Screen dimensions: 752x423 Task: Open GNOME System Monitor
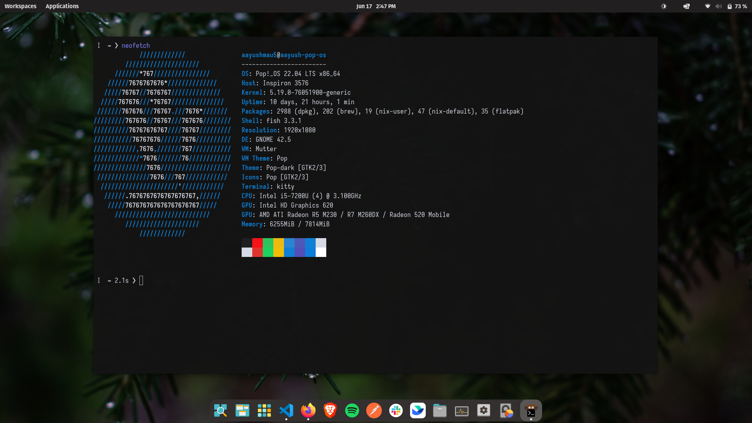click(x=462, y=410)
